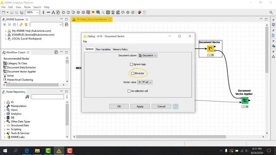Click the Execute selected nodes icon

pyautogui.click(x=63, y=12)
